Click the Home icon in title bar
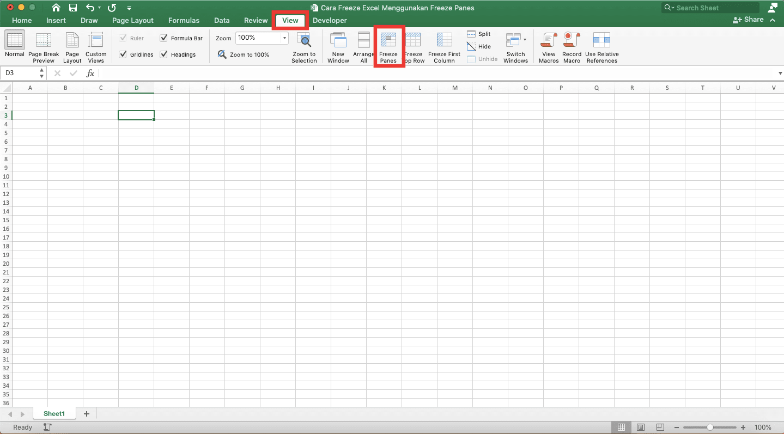 [x=56, y=8]
